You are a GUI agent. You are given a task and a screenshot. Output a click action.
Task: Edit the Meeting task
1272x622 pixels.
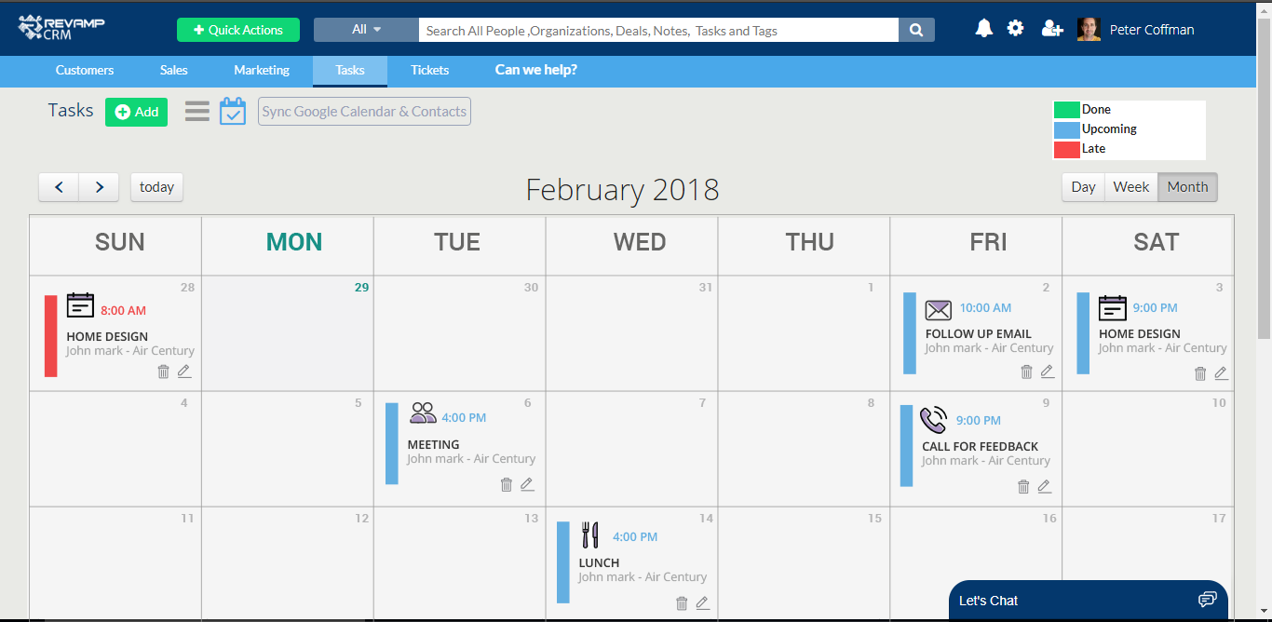(x=527, y=484)
